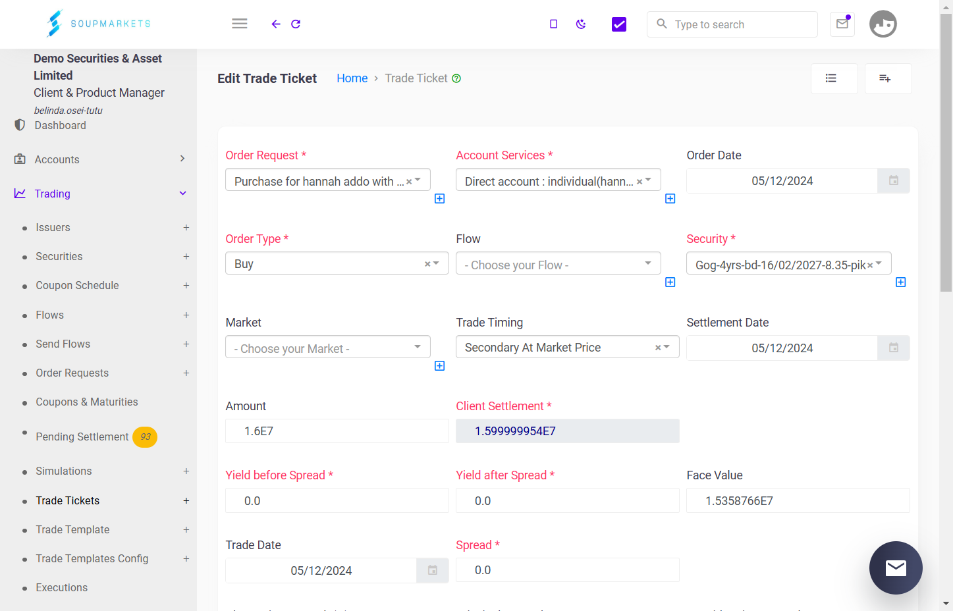Screen dimensions: 953x611
Task: Open the mail notifications icon
Action: (x=842, y=24)
